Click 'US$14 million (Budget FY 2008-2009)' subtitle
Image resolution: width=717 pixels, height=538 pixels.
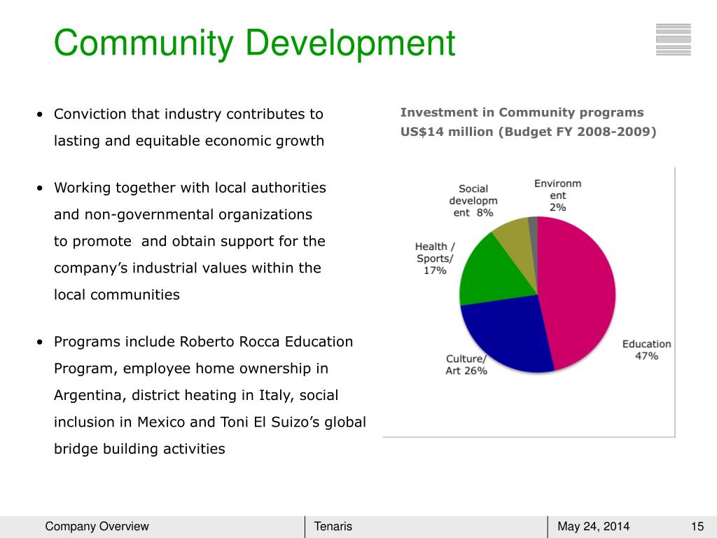(528, 132)
